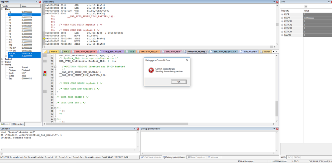Image resolution: width=332 pixels, height=163 pixels.
Task: Pin the Registers panel
Action: pos(37,1)
